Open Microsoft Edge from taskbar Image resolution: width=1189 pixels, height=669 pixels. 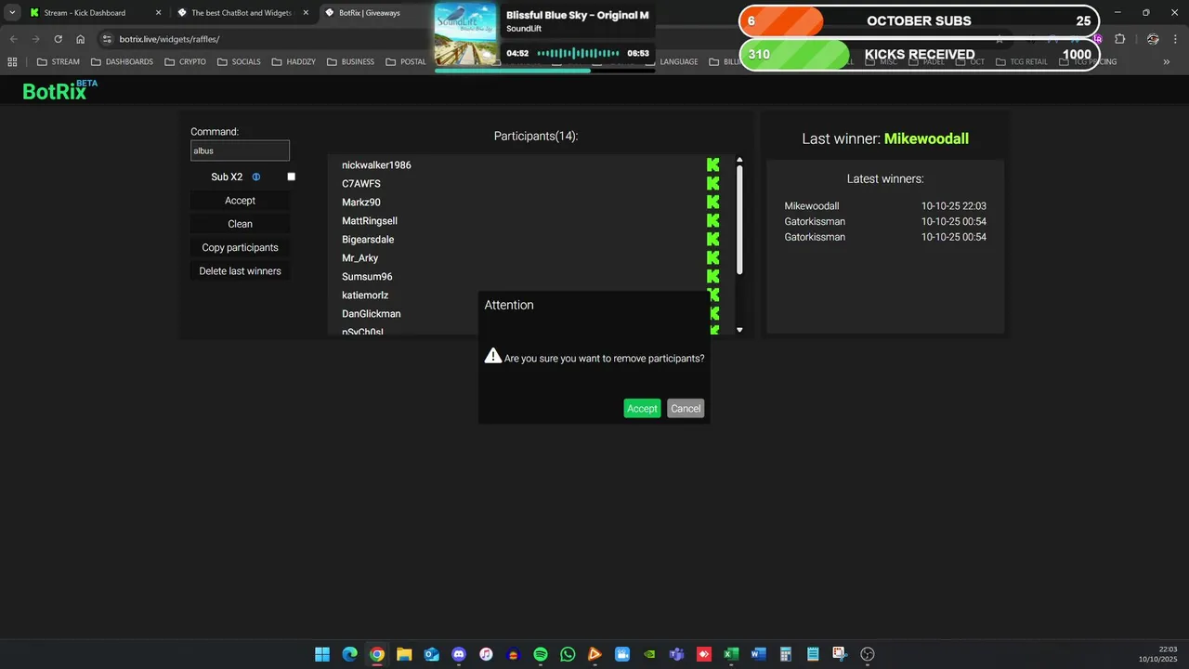349,654
